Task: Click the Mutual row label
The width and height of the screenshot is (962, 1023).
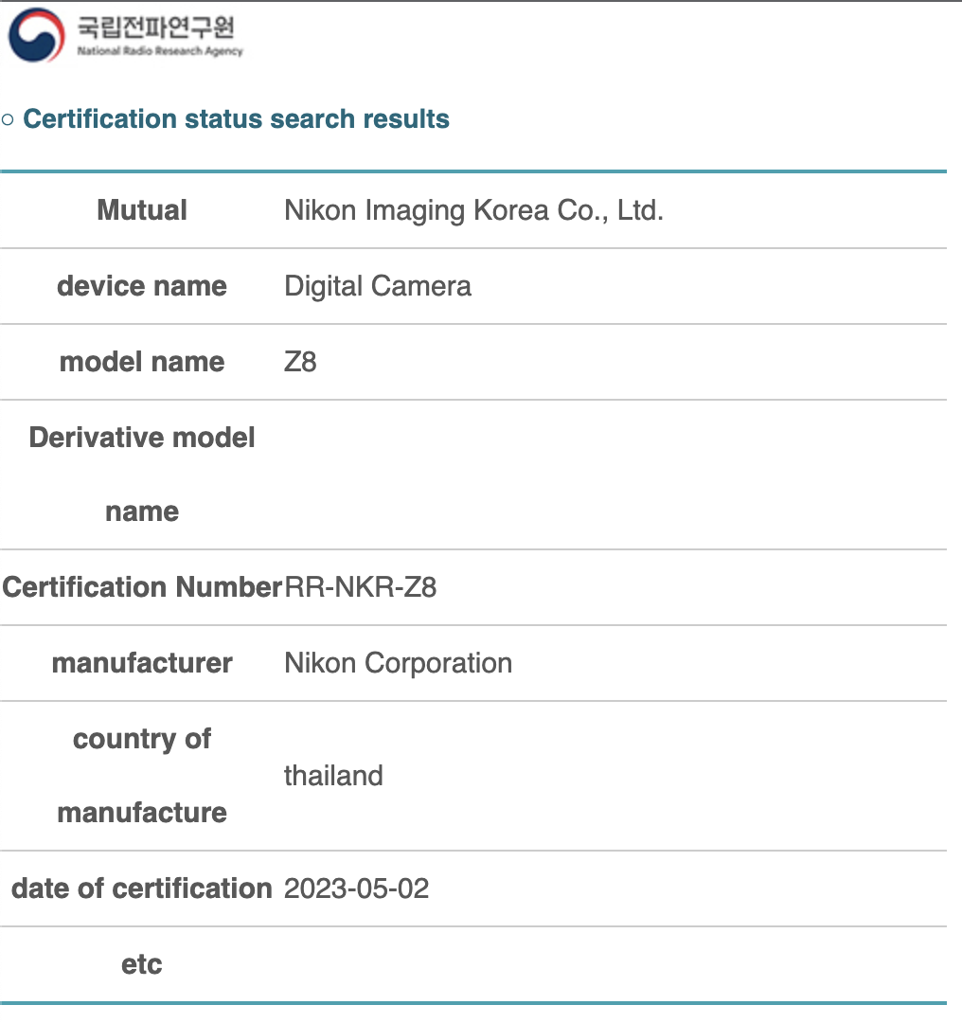Action: pos(142,210)
